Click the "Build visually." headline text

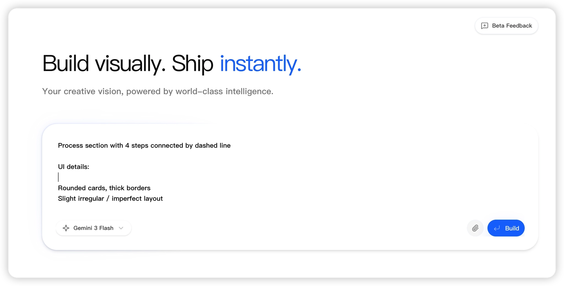[x=104, y=64]
